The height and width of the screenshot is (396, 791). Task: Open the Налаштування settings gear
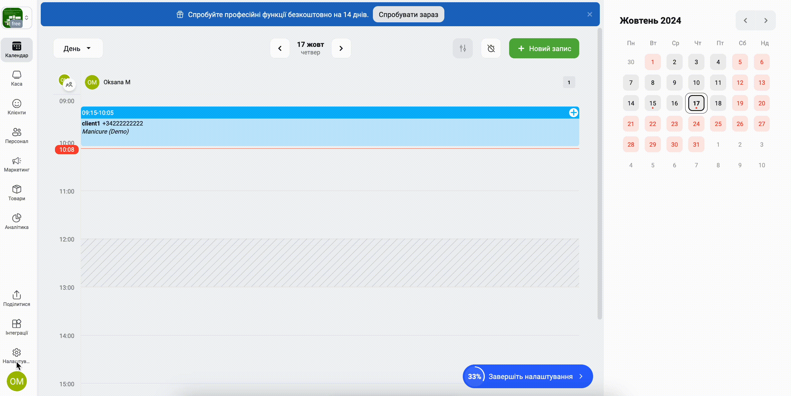pos(16,356)
